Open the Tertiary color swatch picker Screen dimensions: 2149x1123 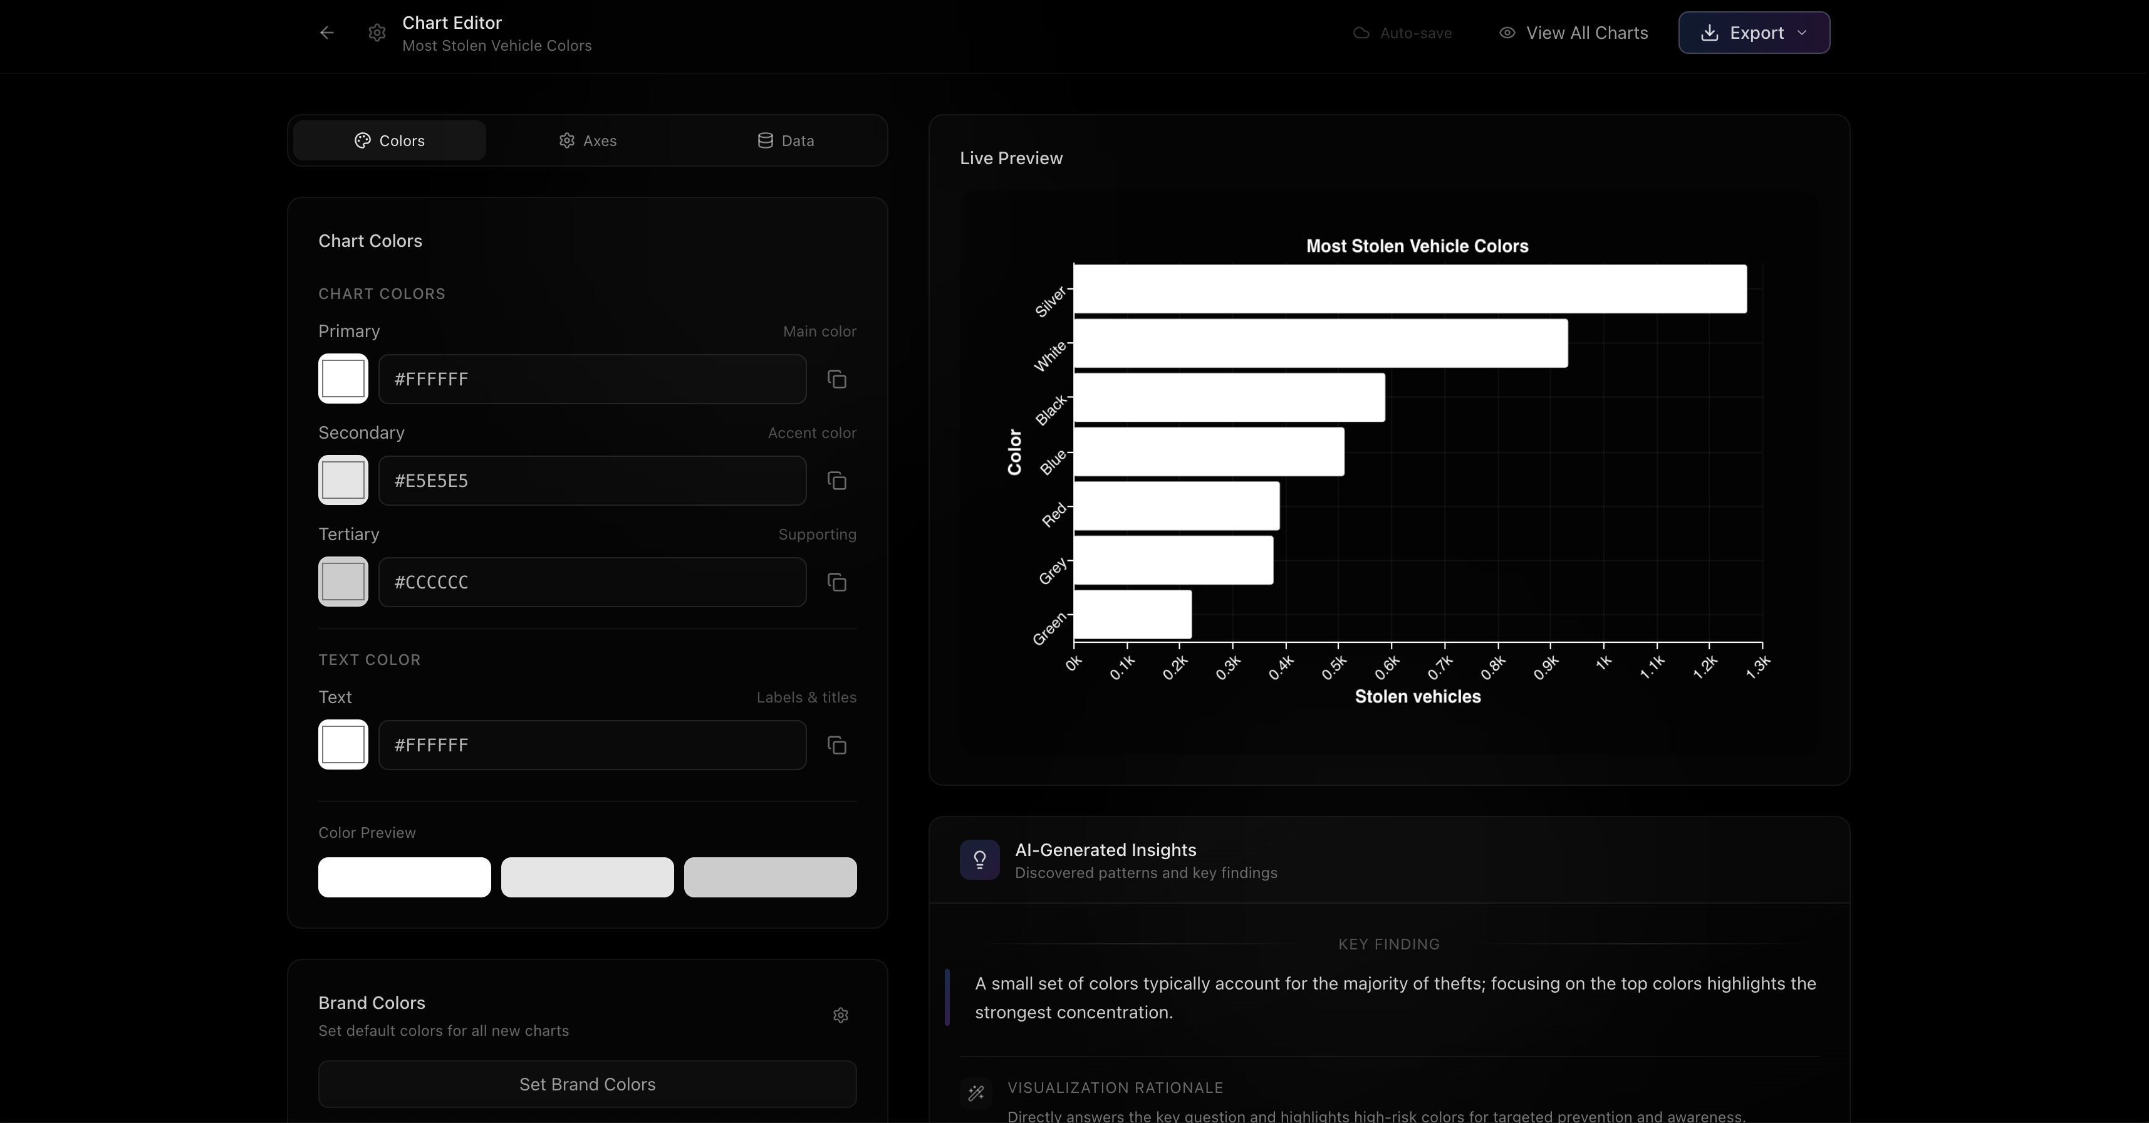(343, 582)
